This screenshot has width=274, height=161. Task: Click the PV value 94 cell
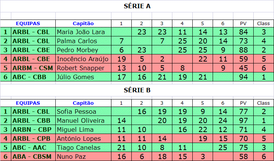tap(243, 77)
